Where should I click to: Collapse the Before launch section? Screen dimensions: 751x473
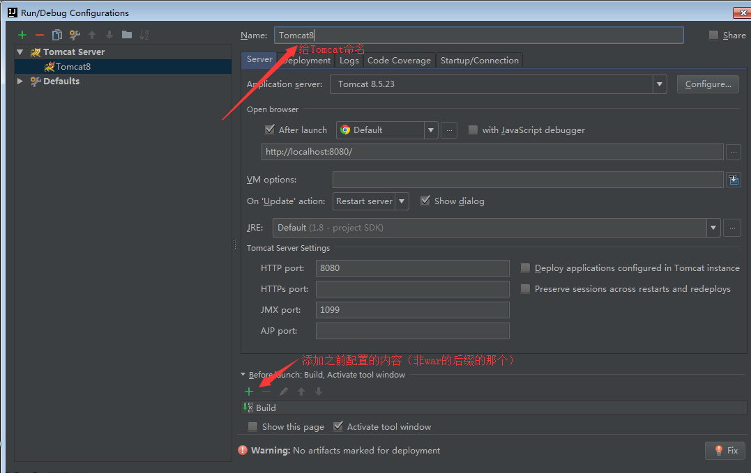click(243, 375)
